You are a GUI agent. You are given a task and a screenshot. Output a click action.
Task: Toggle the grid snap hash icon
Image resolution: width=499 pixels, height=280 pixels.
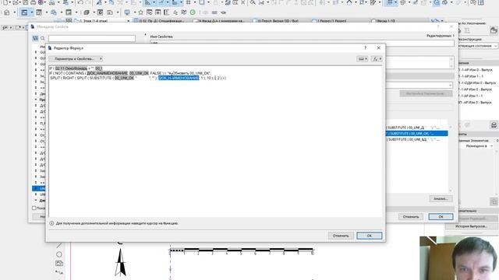pos(189,2)
